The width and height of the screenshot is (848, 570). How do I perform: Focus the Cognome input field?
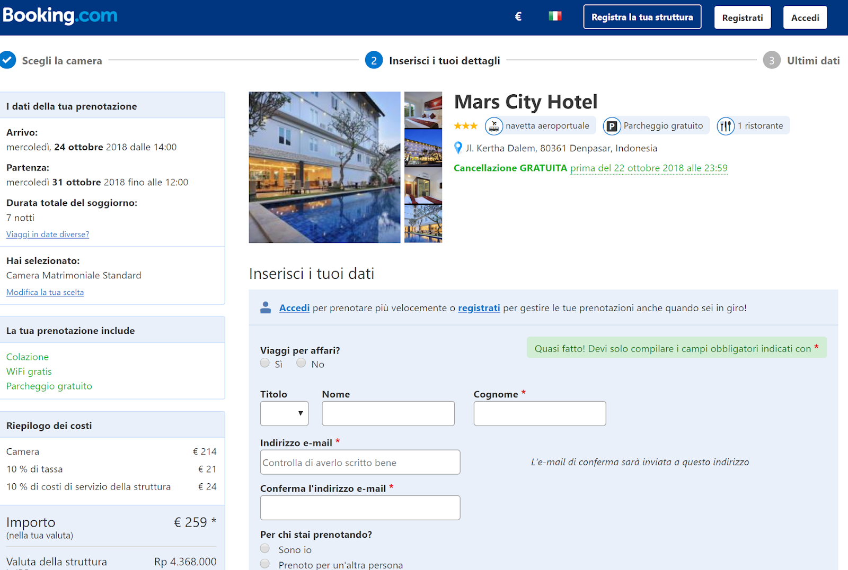tap(540, 413)
